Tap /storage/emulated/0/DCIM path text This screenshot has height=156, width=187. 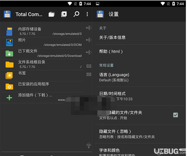click(63, 45)
